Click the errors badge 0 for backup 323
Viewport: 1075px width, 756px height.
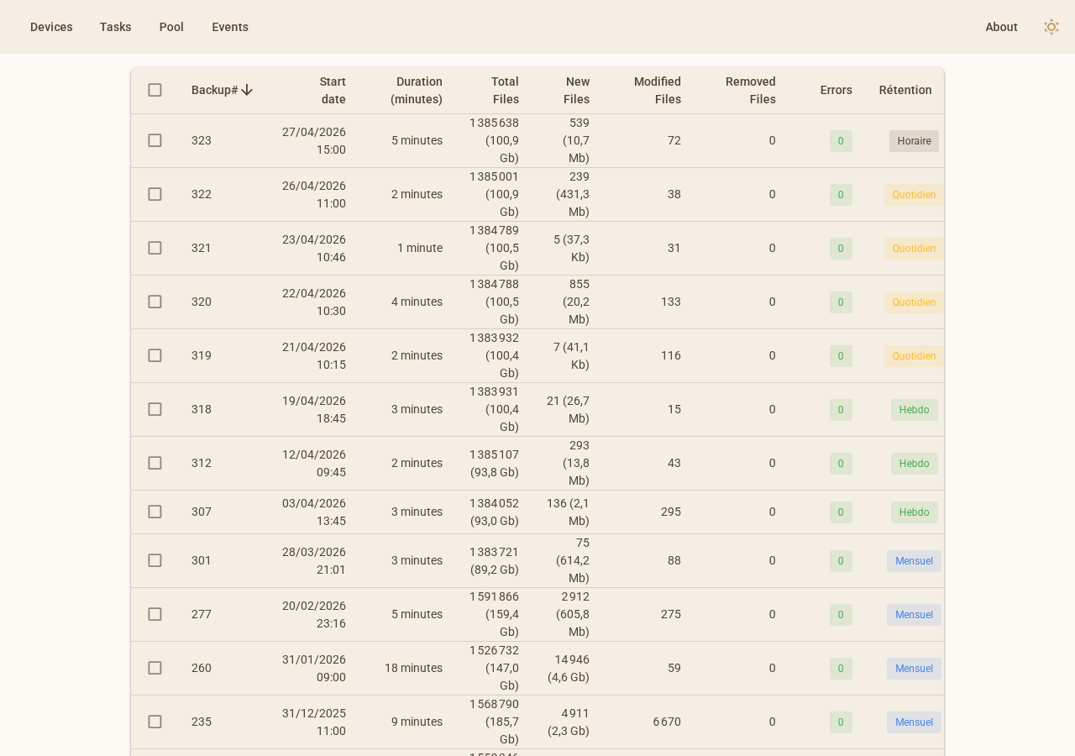click(841, 141)
